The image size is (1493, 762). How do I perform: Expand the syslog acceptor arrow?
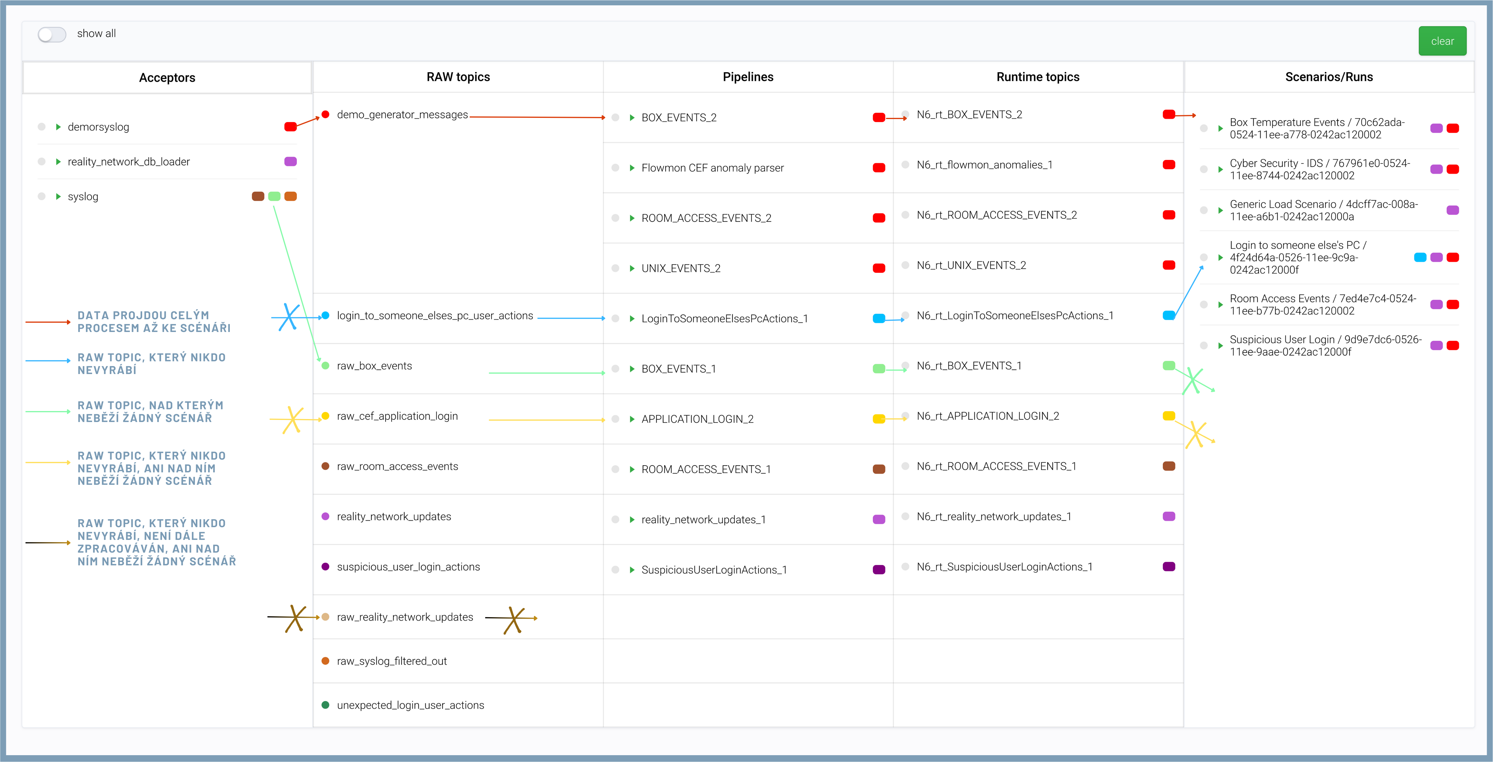tap(59, 196)
